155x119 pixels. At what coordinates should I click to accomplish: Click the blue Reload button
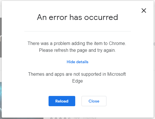point(62,101)
